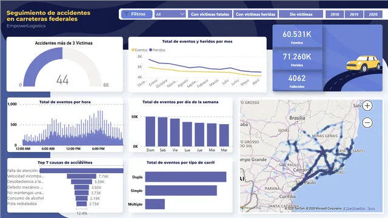Image resolution: width=388 pixels, height=218 pixels.
Task: Click the EmpowerLogistics subtitle
Action: click(x=26, y=25)
